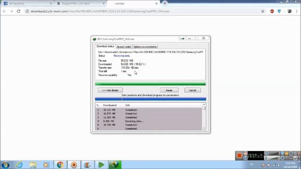Viewport: 301px width, 169px height.
Task: Click the Downloaded column header
Action: [x=110, y=105]
